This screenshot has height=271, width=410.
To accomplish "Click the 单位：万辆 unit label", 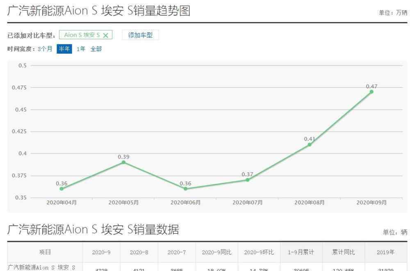I will (x=393, y=13).
